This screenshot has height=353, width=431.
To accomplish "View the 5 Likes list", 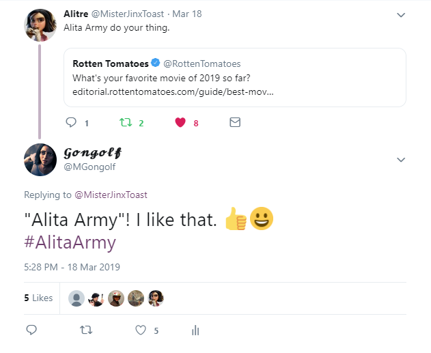I will point(38,298).
